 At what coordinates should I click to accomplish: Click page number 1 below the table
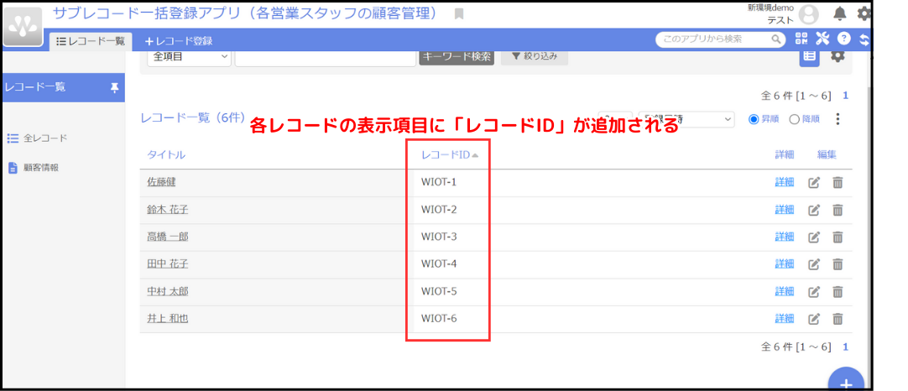point(845,347)
